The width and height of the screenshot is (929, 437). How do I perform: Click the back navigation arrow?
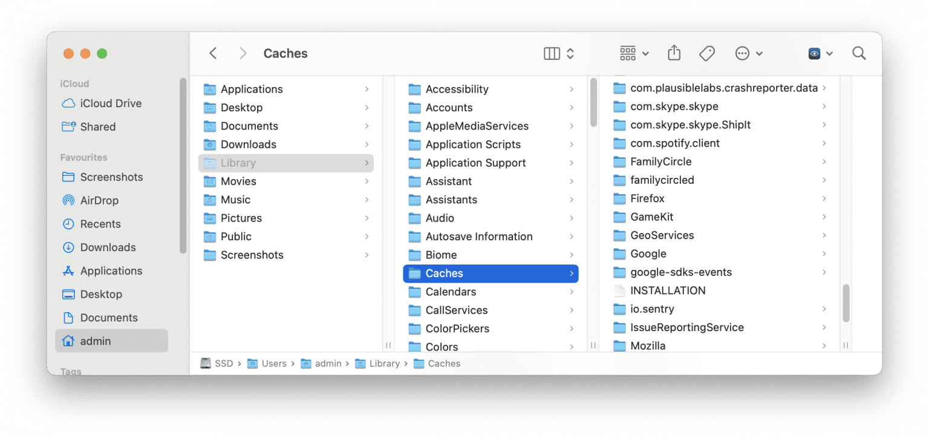(213, 53)
